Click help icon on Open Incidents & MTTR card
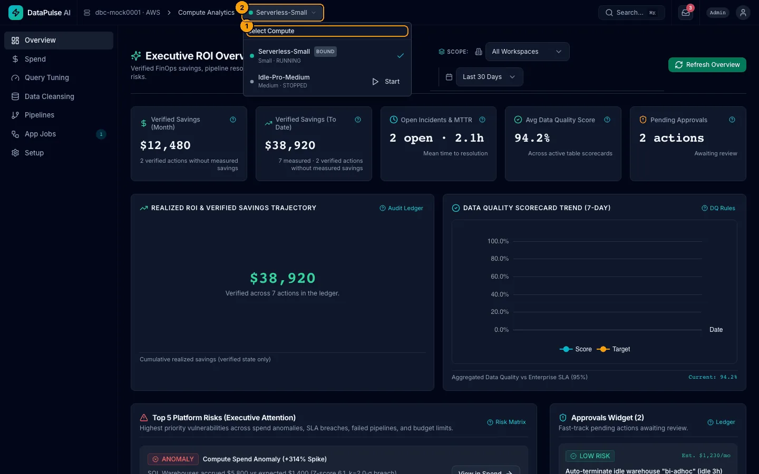Image resolution: width=759 pixels, height=474 pixels. tap(482, 120)
